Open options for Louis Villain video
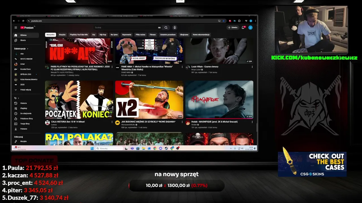 252,67
